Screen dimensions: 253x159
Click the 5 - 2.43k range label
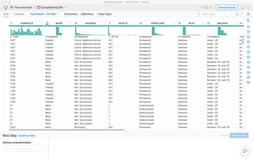[14, 37]
